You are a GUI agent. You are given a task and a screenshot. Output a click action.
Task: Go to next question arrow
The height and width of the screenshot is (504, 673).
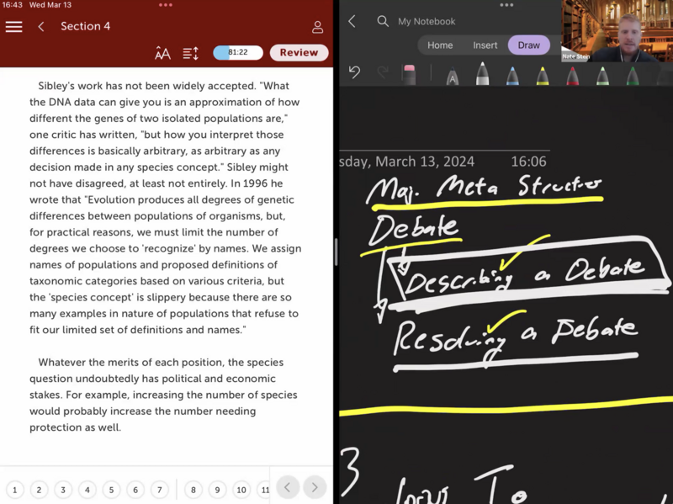click(315, 487)
